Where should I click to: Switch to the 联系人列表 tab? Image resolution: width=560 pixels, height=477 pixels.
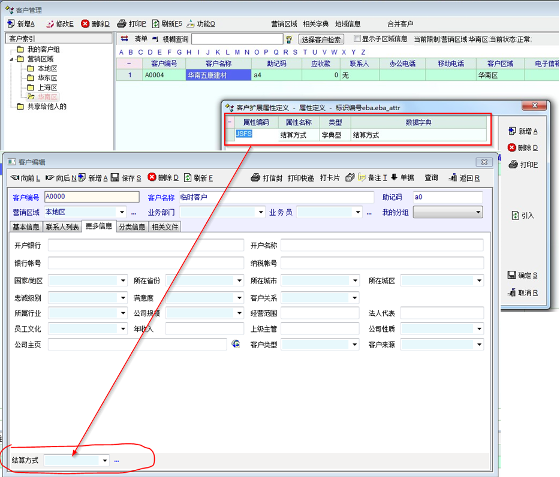coord(62,227)
